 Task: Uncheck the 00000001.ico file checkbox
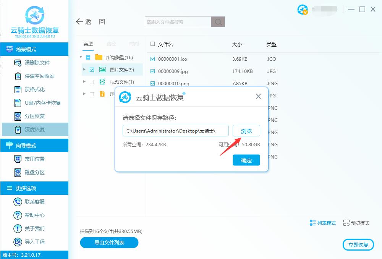pos(152,59)
